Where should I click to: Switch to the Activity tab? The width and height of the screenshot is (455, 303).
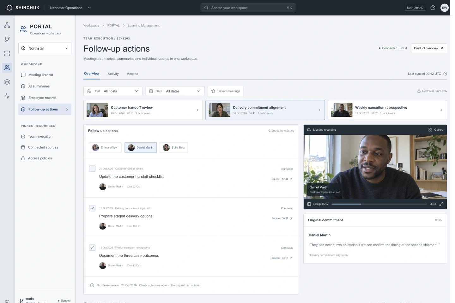(x=113, y=74)
